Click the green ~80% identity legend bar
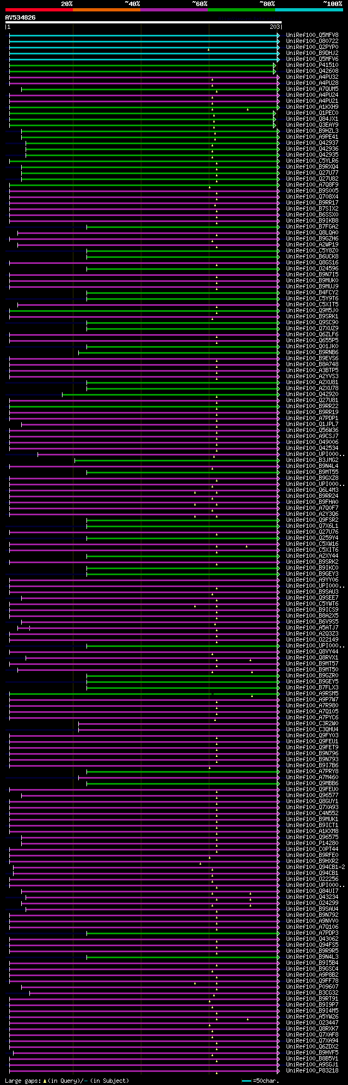348x1085 pixels. click(241, 10)
